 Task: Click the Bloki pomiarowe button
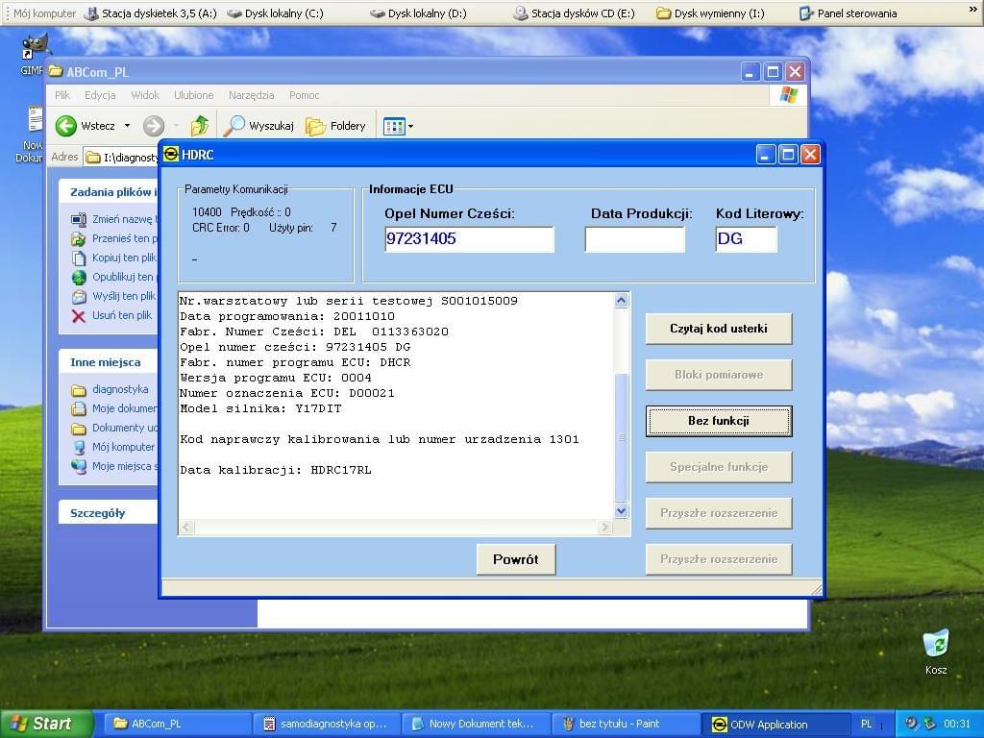click(x=719, y=375)
